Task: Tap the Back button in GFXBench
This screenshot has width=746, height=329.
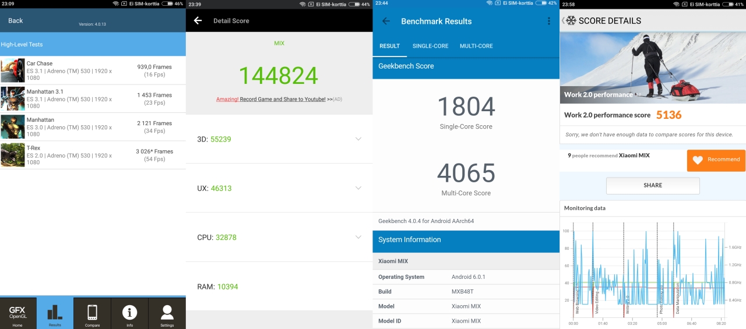Action: click(16, 20)
